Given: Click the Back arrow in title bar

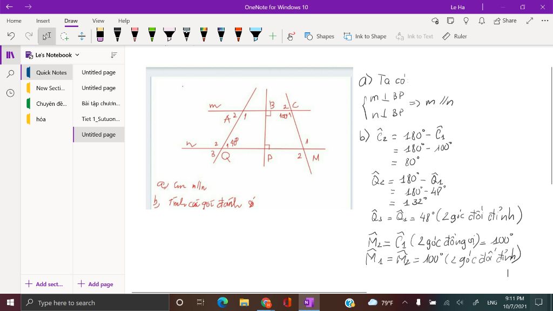Looking at the screenshot, I should point(9,6).
